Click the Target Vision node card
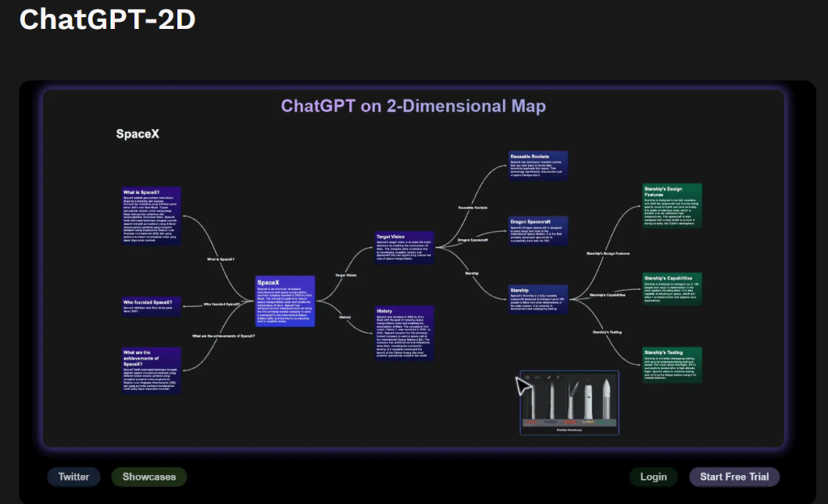Viewport: 828px width, 504px height. [404, 247]
